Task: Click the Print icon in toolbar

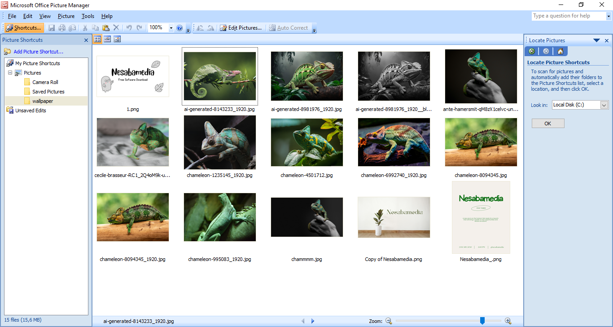Action: click(x=62, y=28)
